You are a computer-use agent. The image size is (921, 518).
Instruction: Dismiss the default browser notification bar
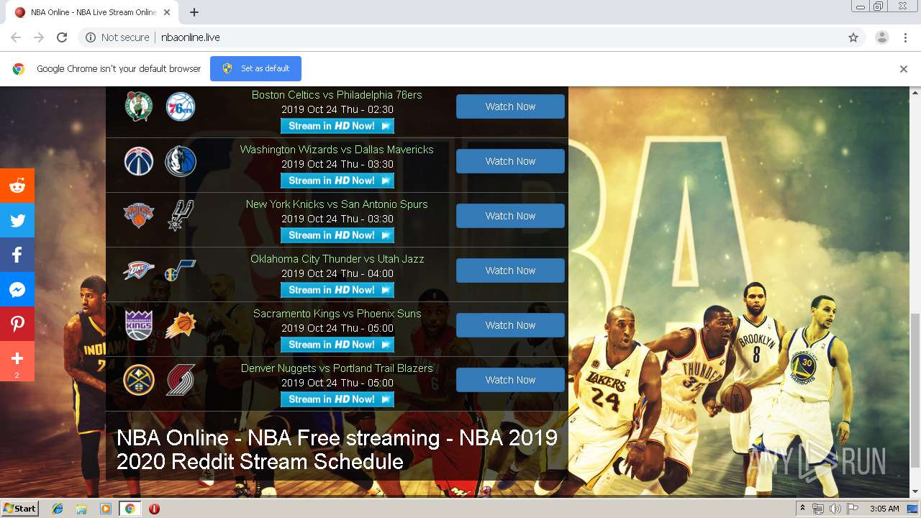[x=904, y=69]
